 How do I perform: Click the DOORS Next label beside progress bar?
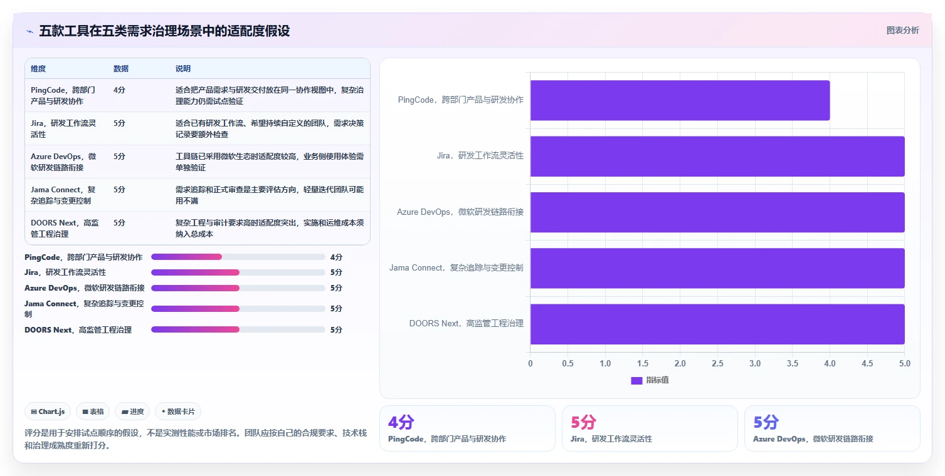tap(78, 329)
